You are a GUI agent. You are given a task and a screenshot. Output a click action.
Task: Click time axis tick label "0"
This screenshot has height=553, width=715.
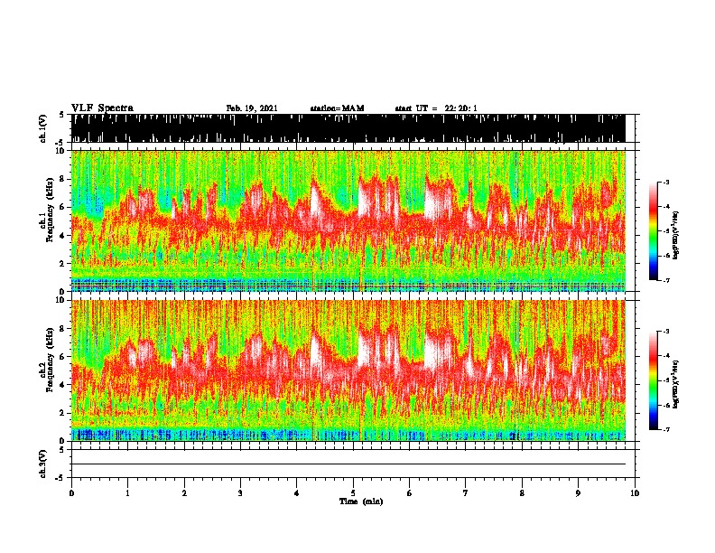click(71, 492)
